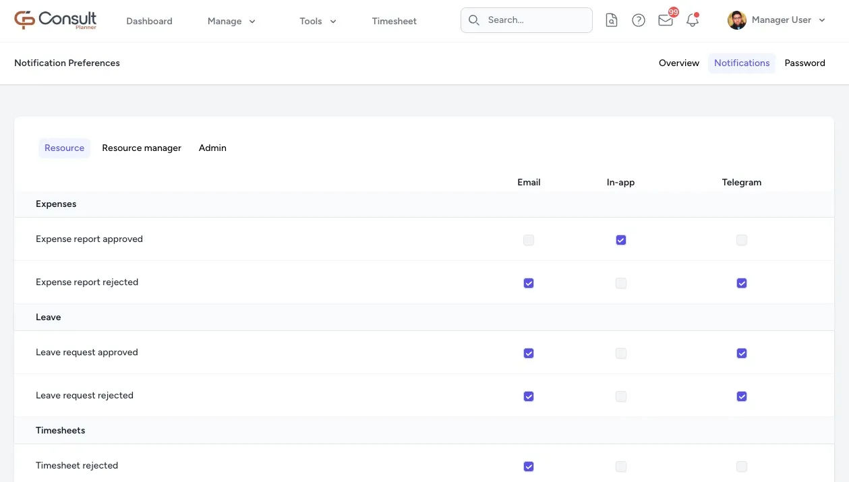Uncheck Email for Expense report rejected
The width and height of the screenshot is (849, 482).
tap(529, 283)
